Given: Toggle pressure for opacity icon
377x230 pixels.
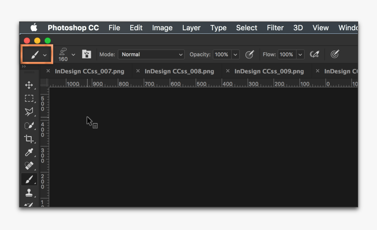Looking at the screenshot, I should click(249, 54).
